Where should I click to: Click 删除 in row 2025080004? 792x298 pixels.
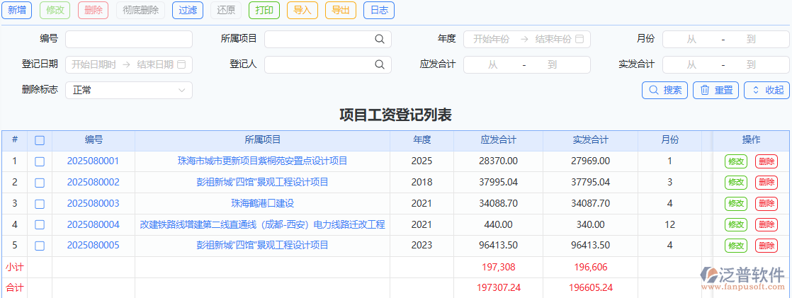(766, 225)
